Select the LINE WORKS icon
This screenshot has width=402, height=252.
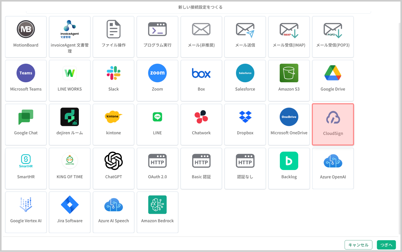tap(70, 73)
